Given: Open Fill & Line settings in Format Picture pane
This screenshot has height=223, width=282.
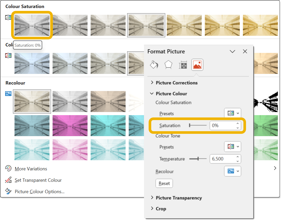Looking at the screenshot, I should [154, 65].
